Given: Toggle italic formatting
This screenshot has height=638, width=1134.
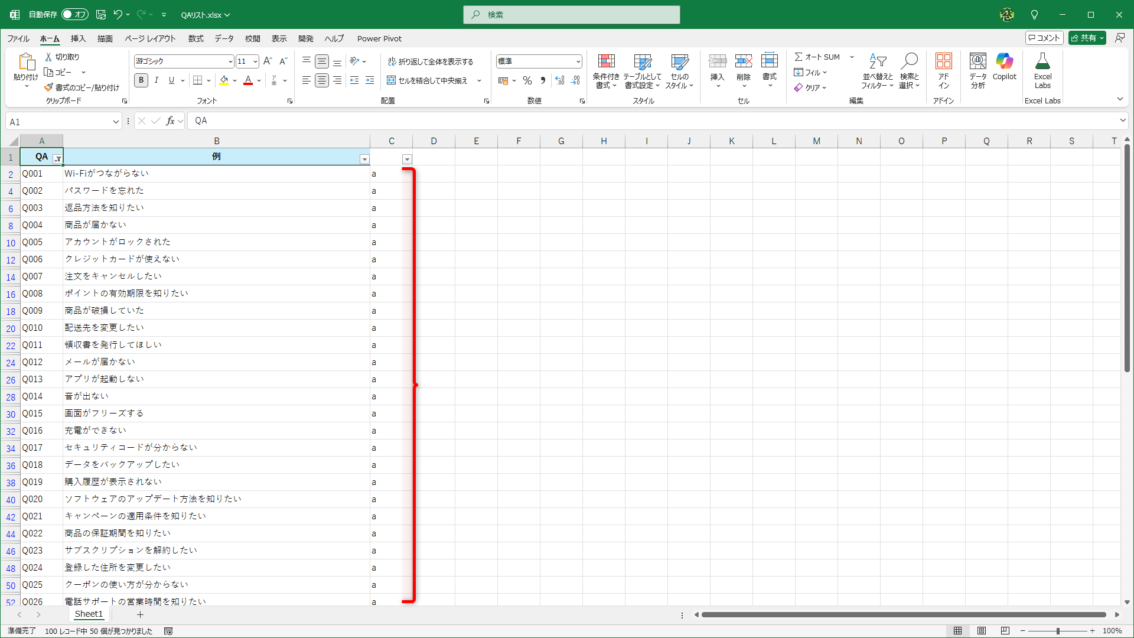Looking at the screenshot, I should 156,80.
